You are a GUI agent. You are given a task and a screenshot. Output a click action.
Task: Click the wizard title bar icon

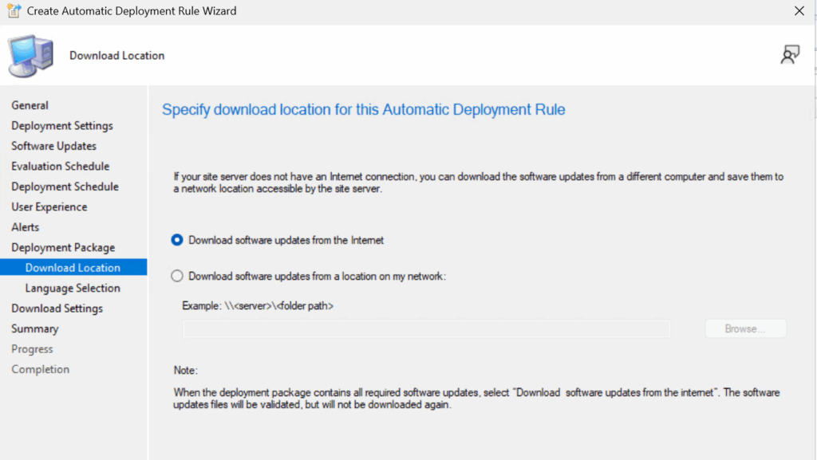pos(13,11)
